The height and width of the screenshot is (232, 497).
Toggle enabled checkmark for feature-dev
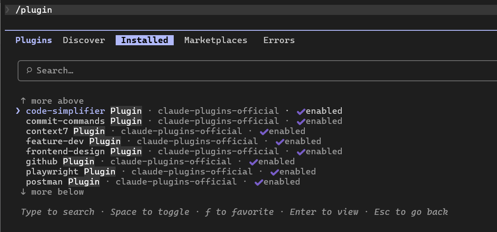coord(280,141)
